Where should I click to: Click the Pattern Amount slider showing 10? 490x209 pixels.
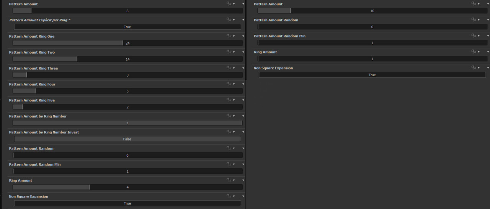tap(372, 11)
